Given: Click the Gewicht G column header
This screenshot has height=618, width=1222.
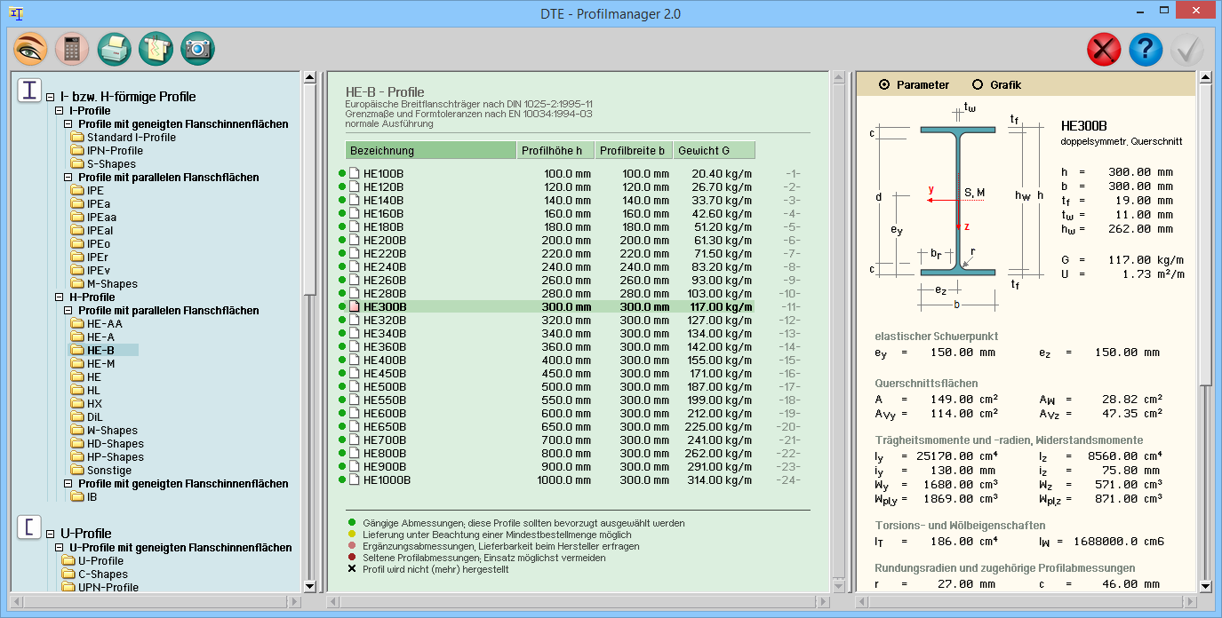Looking at the screenshot, I should [714, 150].
